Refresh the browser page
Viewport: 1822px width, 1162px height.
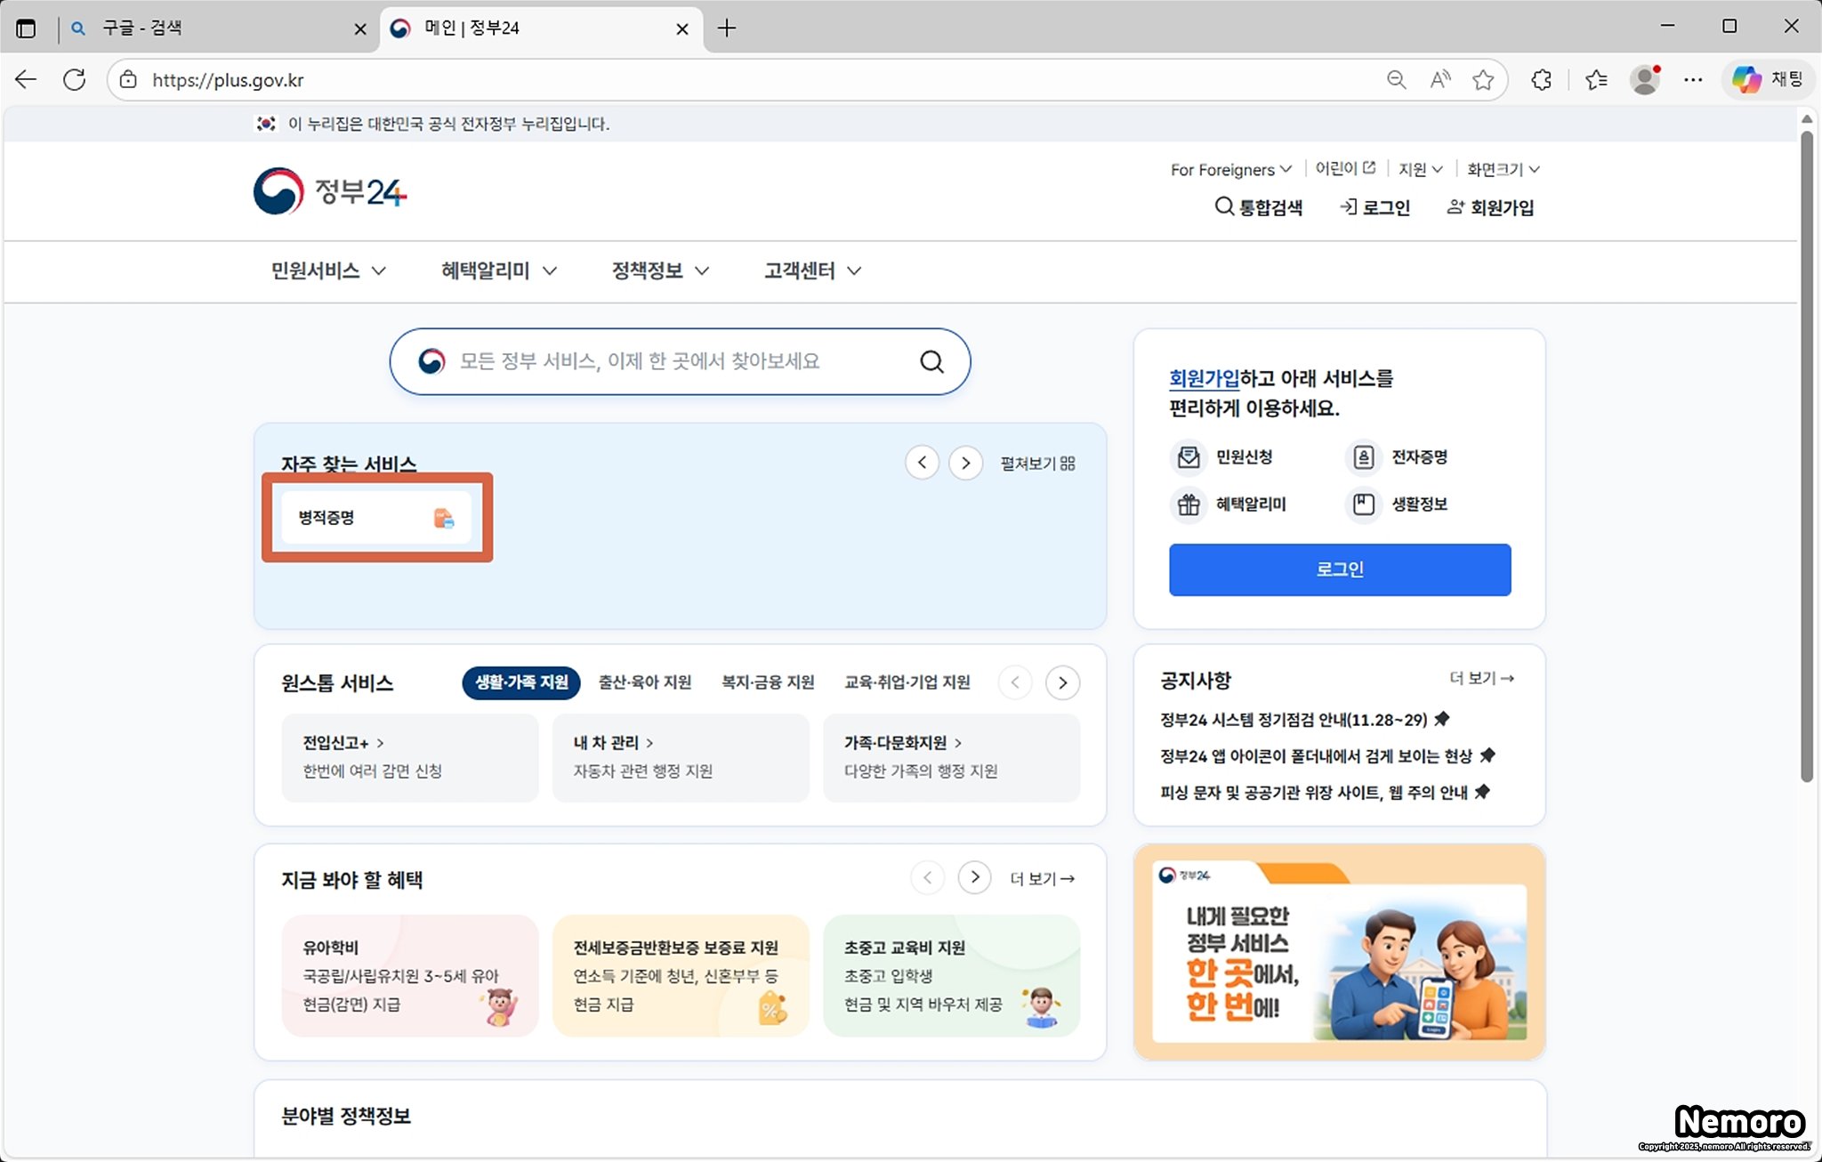(x=75, y=80)
